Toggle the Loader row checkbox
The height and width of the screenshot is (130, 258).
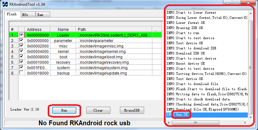(21, 35)
